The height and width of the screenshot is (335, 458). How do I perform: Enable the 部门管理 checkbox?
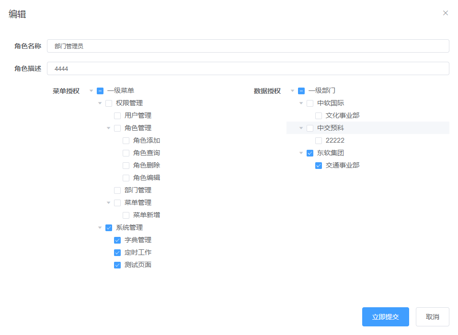117,190
